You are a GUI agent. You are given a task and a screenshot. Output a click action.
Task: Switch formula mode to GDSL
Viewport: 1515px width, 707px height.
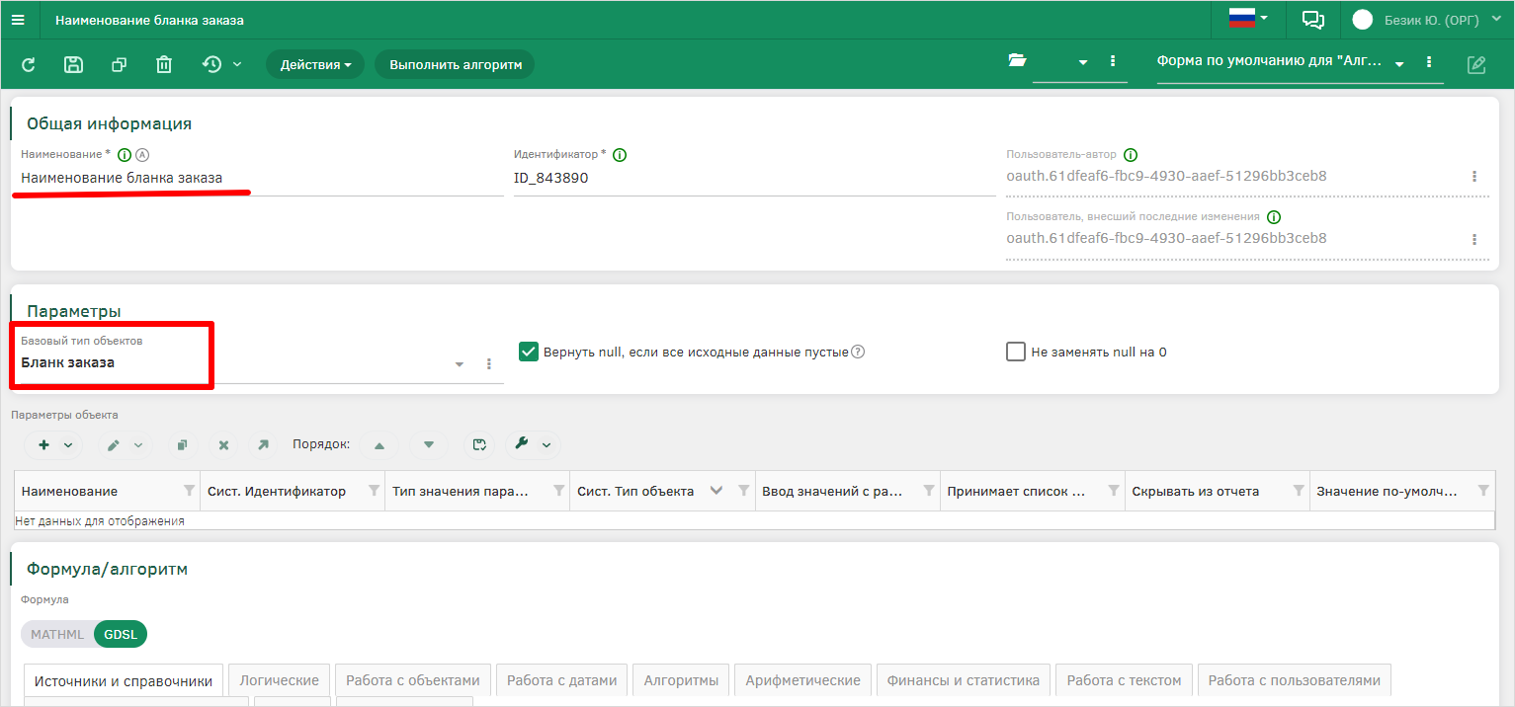[121, 634]
